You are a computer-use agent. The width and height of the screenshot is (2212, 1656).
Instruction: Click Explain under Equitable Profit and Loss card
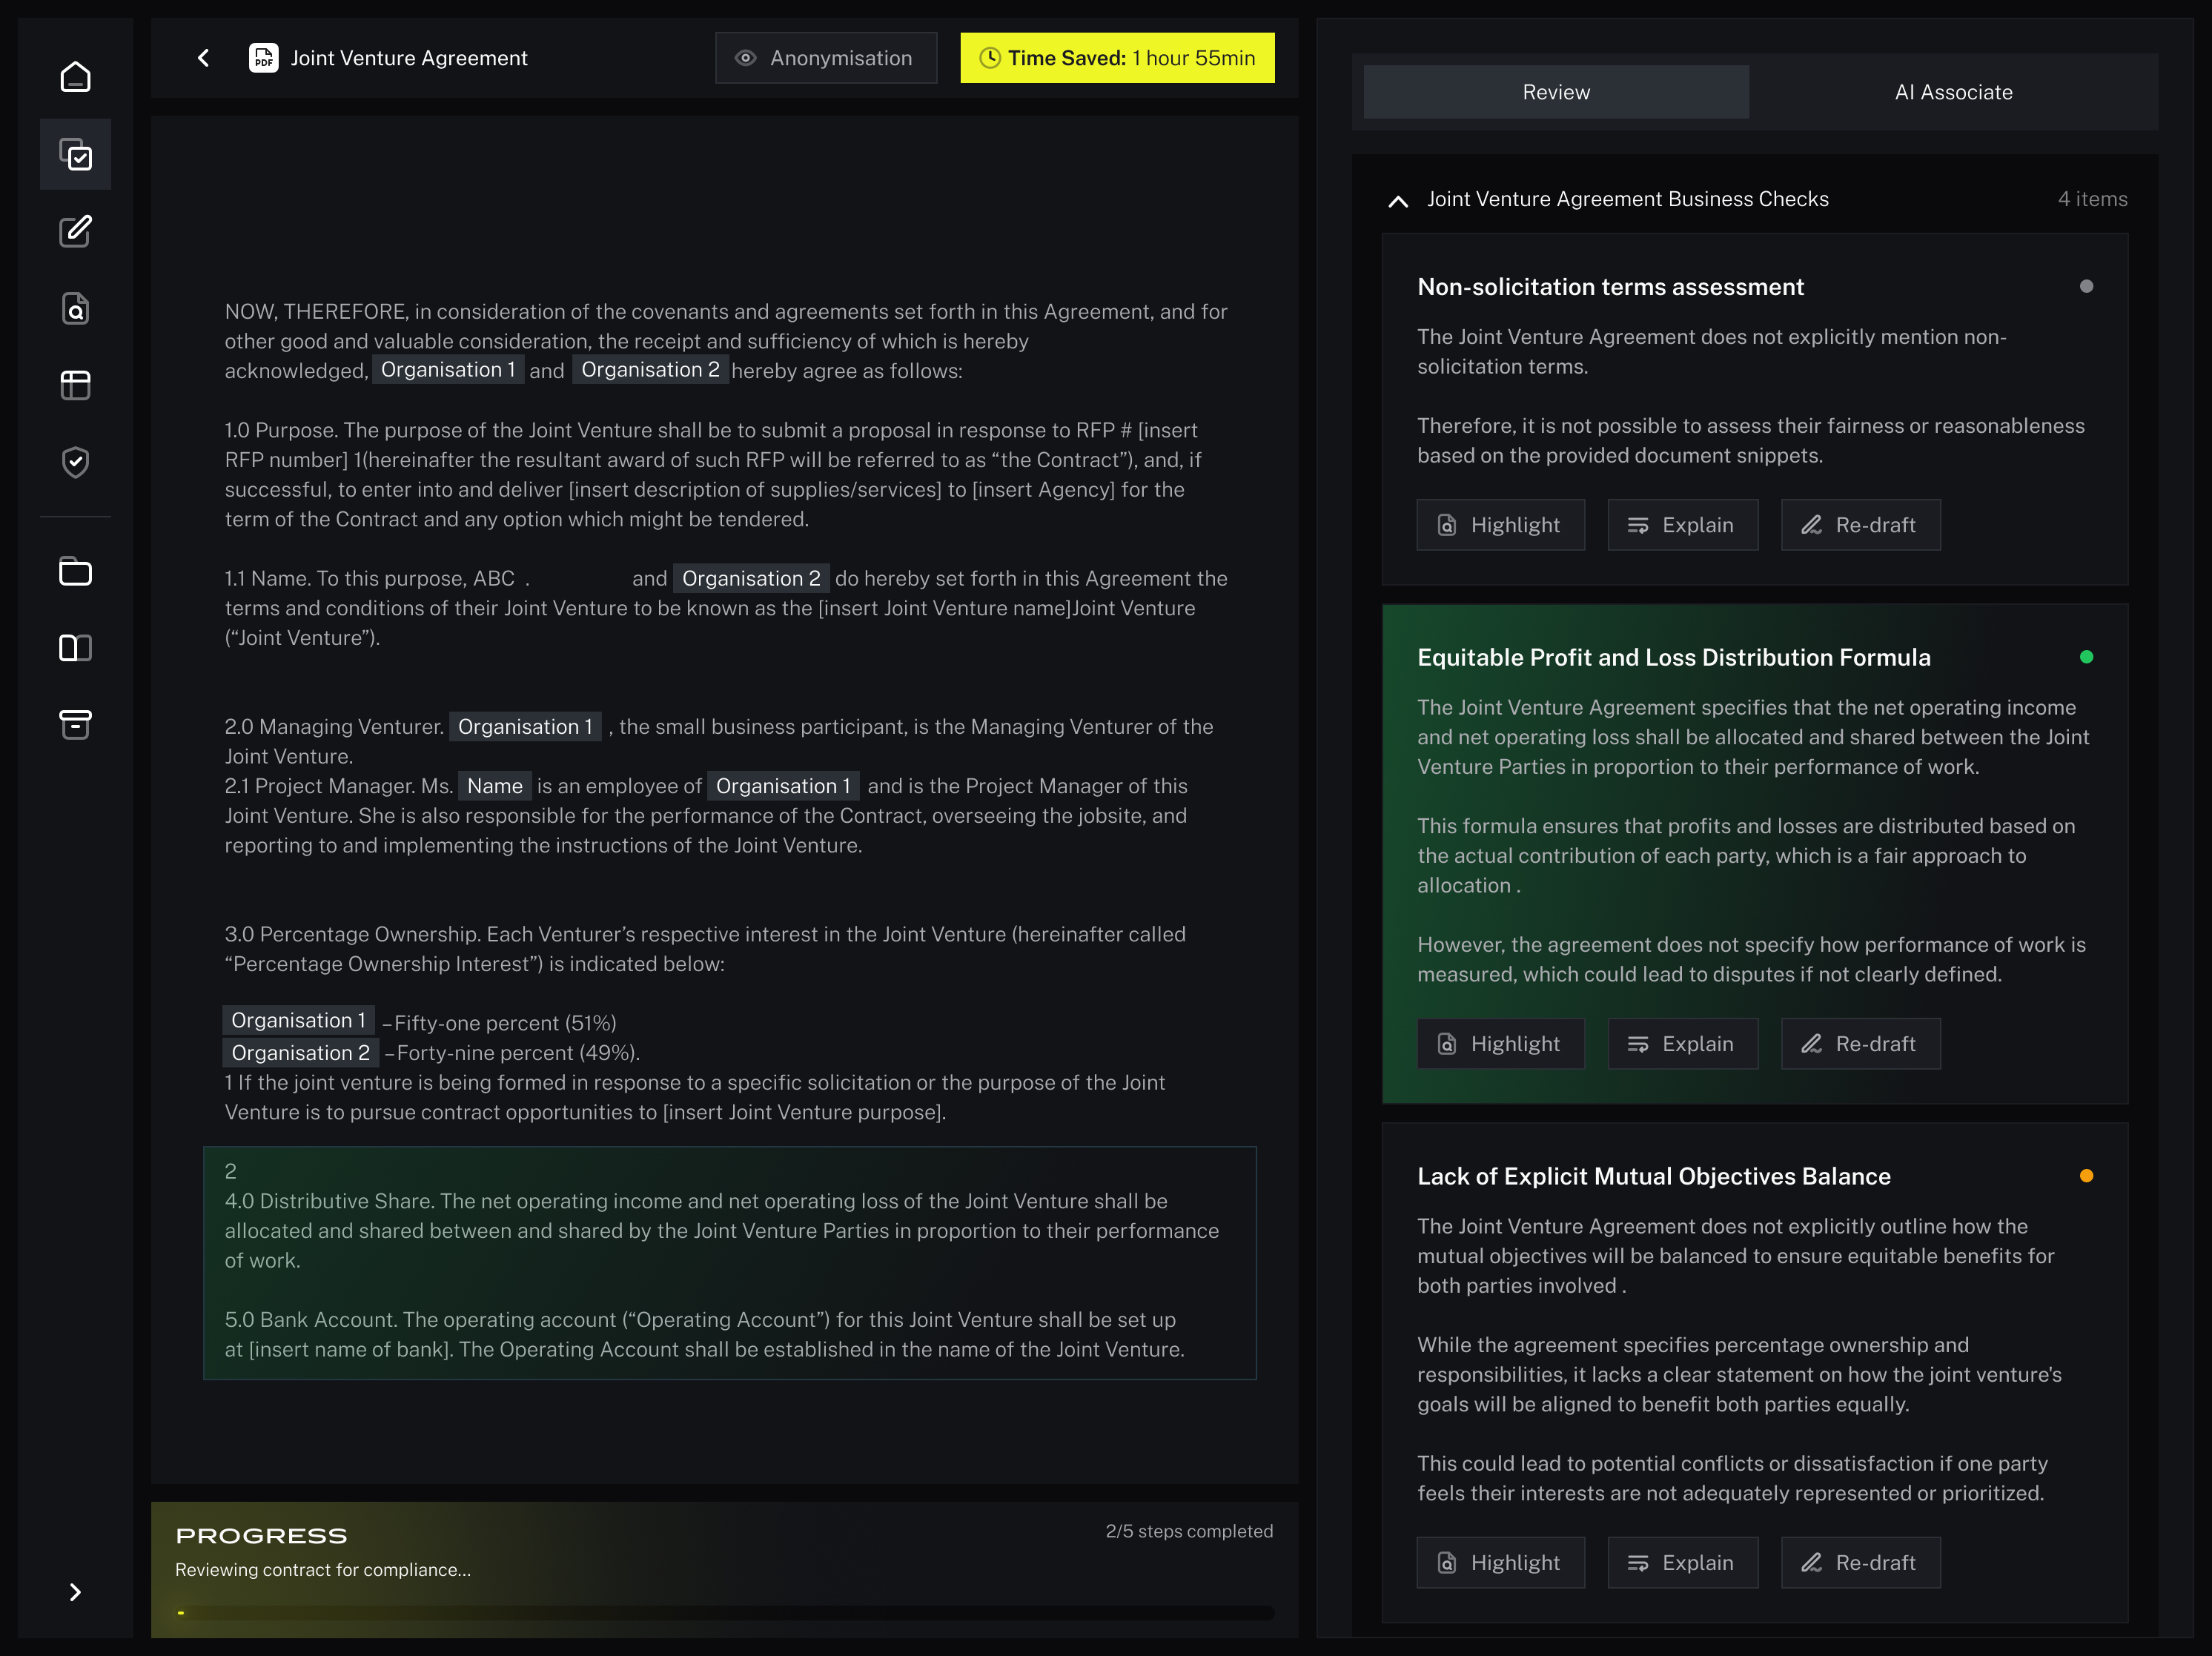[x=1682, y=1044]
